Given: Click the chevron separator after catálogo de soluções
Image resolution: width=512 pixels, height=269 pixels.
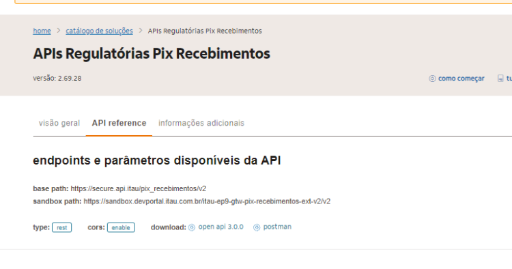Looking at the screenshot, I should [x=141, y=31].
